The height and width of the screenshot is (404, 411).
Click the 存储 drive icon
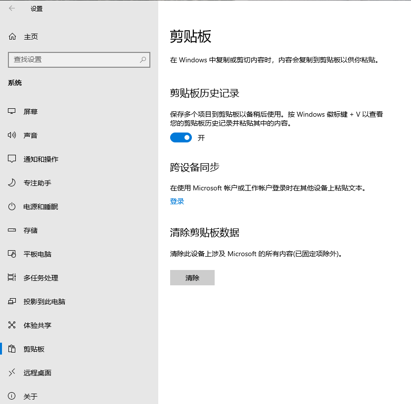12,230
